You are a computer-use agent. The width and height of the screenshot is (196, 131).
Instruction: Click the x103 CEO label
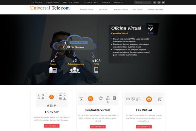(96, 62)
